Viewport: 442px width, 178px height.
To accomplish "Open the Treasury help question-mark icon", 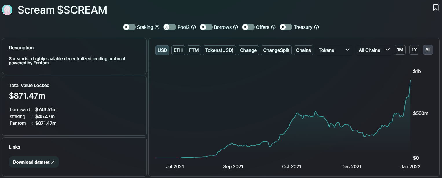I will coord(317,27).
